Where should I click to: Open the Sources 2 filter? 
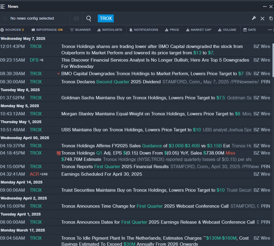(x=12, y=30)
